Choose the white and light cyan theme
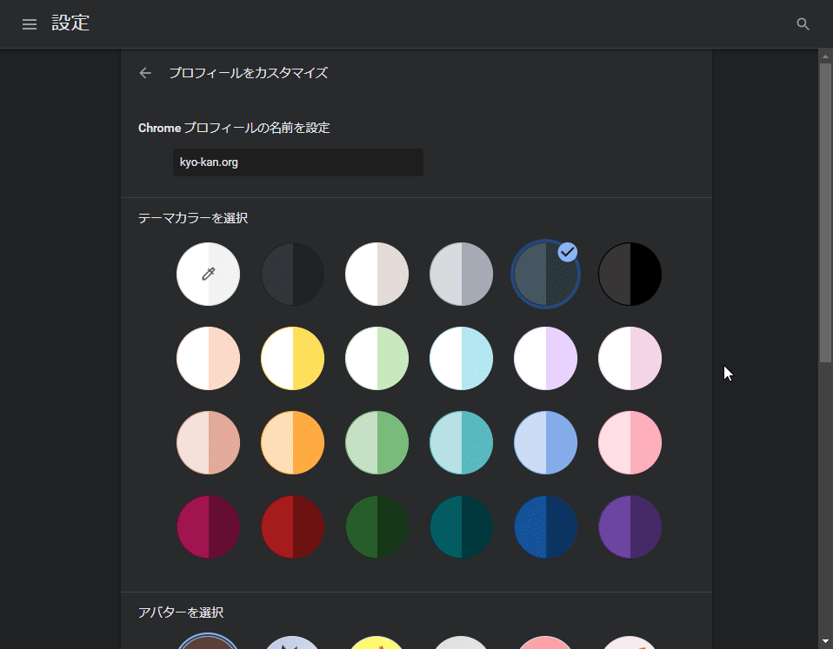Viewport: 833px width, 649px height. [461, 358]
